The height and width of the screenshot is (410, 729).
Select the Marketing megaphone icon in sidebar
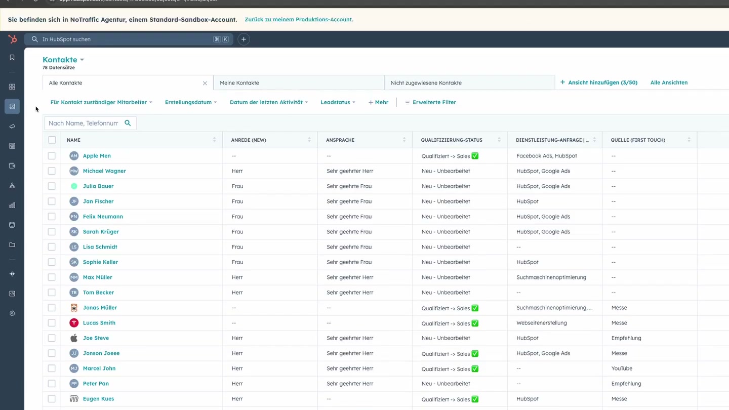point(12,126)
